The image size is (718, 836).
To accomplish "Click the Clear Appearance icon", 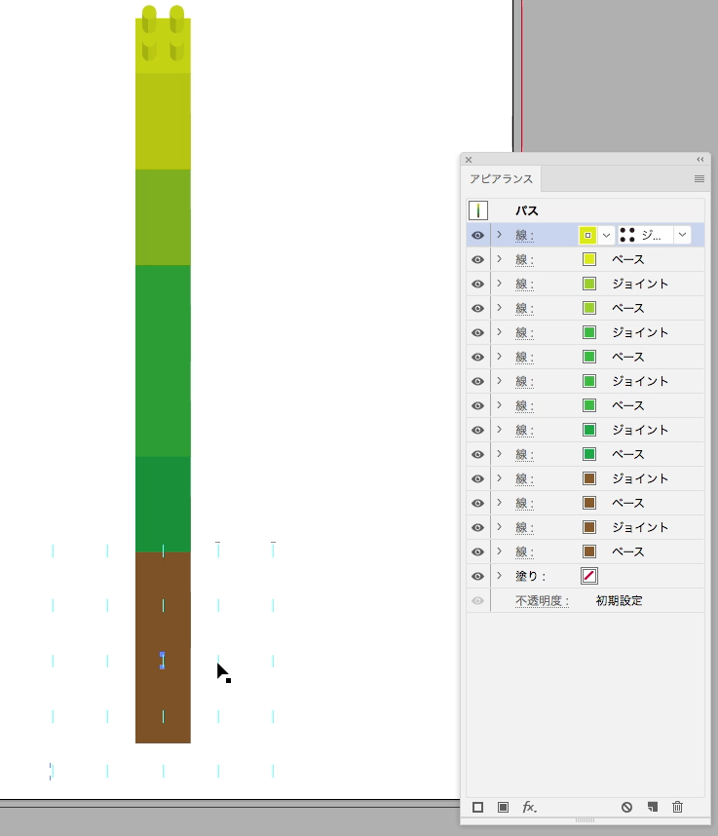I will click(x=626, y=807).
